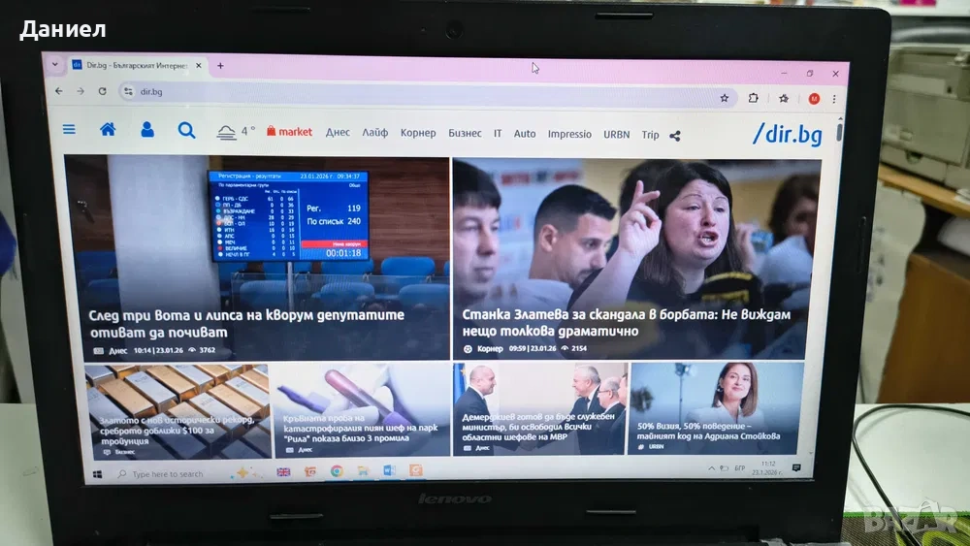Expand the tab search dropdown arrow
This screenshot has height=546, width=970.
click(x=54, y=64)
